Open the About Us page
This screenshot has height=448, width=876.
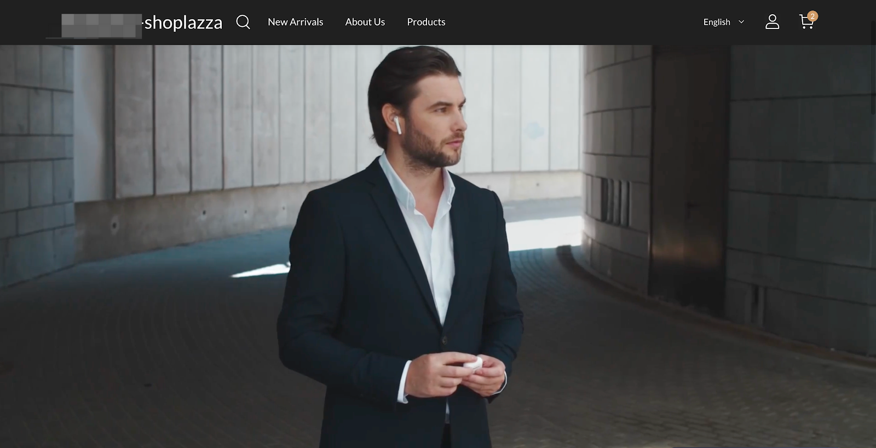click(365, 22)
